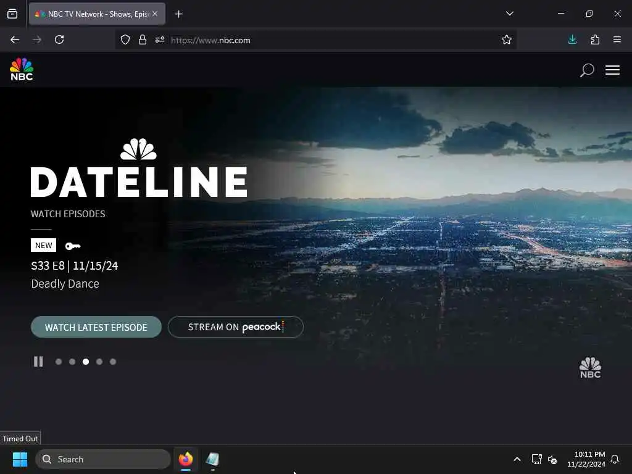Open the notepad-like app on the taskbar
Image resolution: width=632 pixels, height=474 pixels.
212,459
